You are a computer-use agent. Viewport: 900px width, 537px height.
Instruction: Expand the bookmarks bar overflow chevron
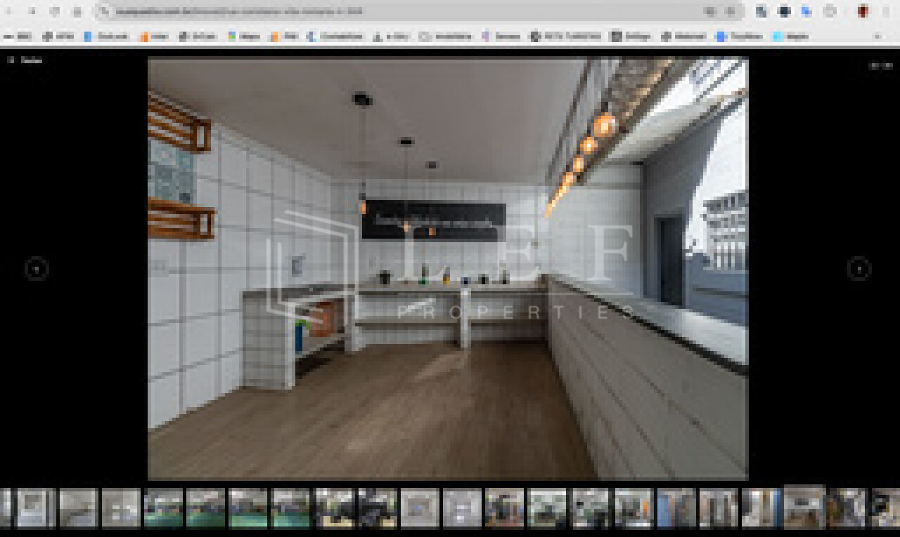coord(877,37)
